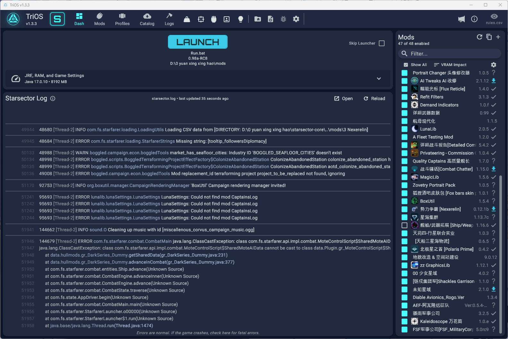Uncheck the Show All checkbox
Viewport: 508px width, 339px height.
point(406,65)
